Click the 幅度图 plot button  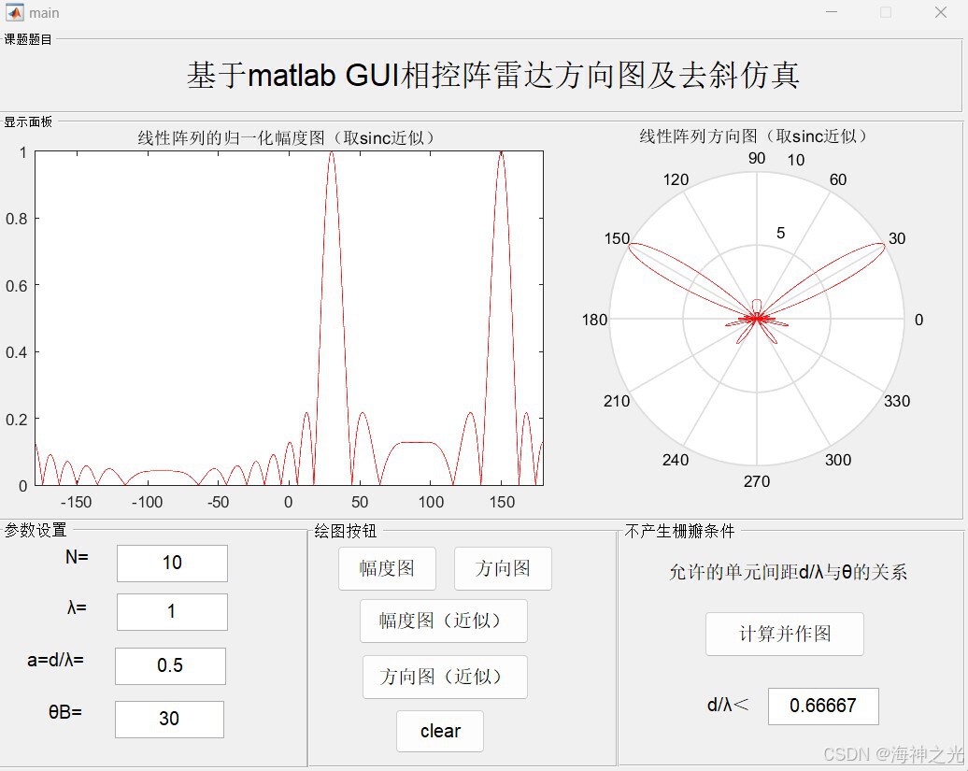coord(387,568)
